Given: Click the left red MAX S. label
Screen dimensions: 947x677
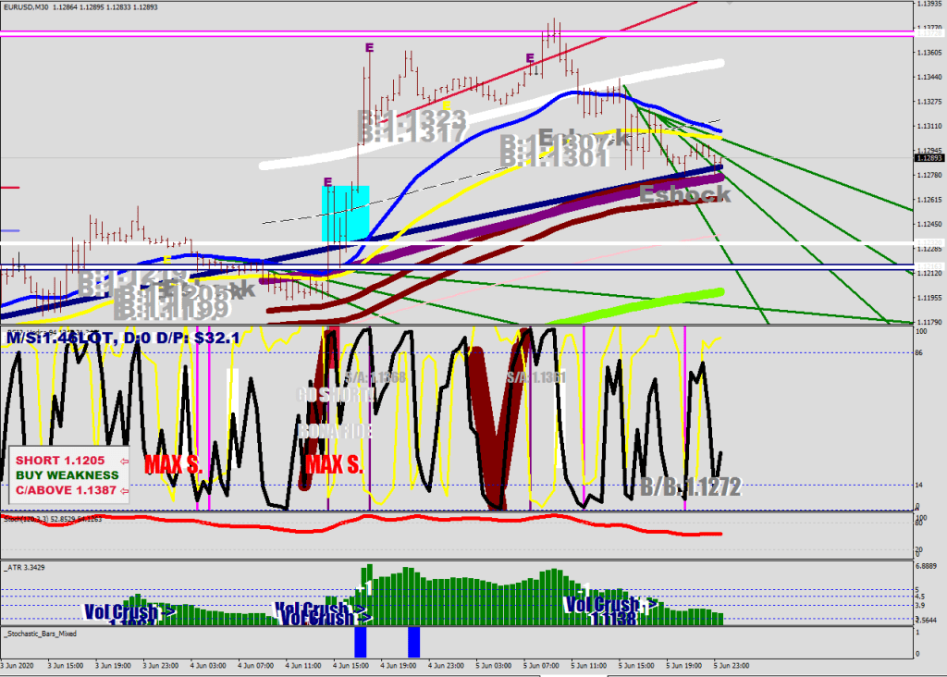Looking at the screenshot, I should (173, 464).
